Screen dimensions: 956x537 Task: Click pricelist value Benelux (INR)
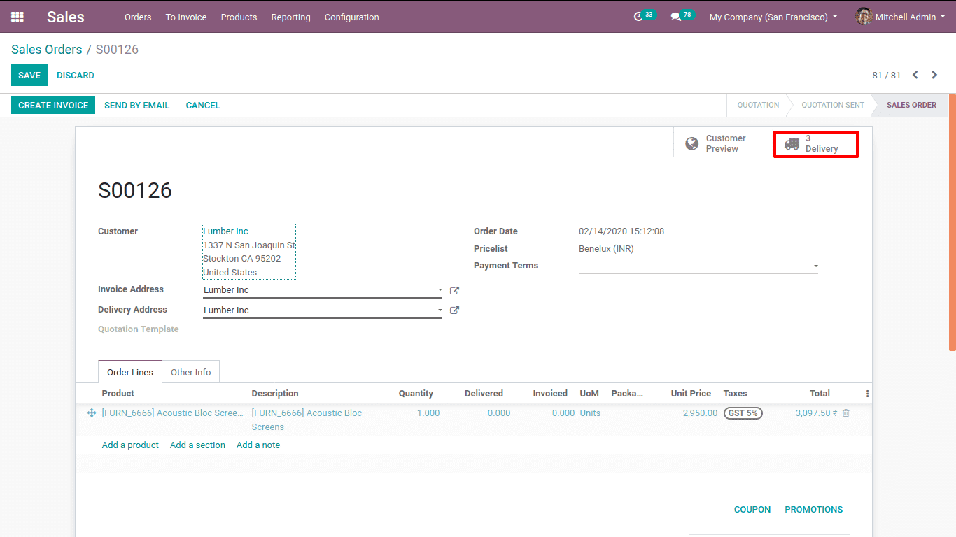tap(606, 249)
